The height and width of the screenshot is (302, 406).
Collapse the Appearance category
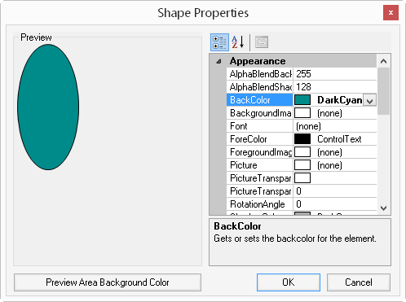pyautogui.click(x=218, y=61)
